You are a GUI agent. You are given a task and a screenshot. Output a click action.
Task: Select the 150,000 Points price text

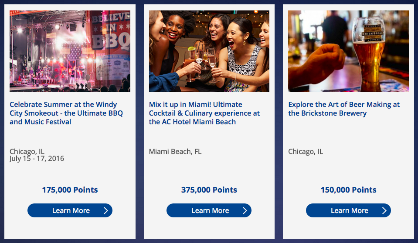point(348,190)
